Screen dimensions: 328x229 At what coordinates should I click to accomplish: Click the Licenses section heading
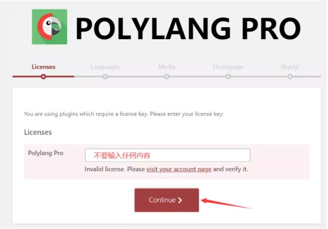pyautogui.click(x=38, y=132)
